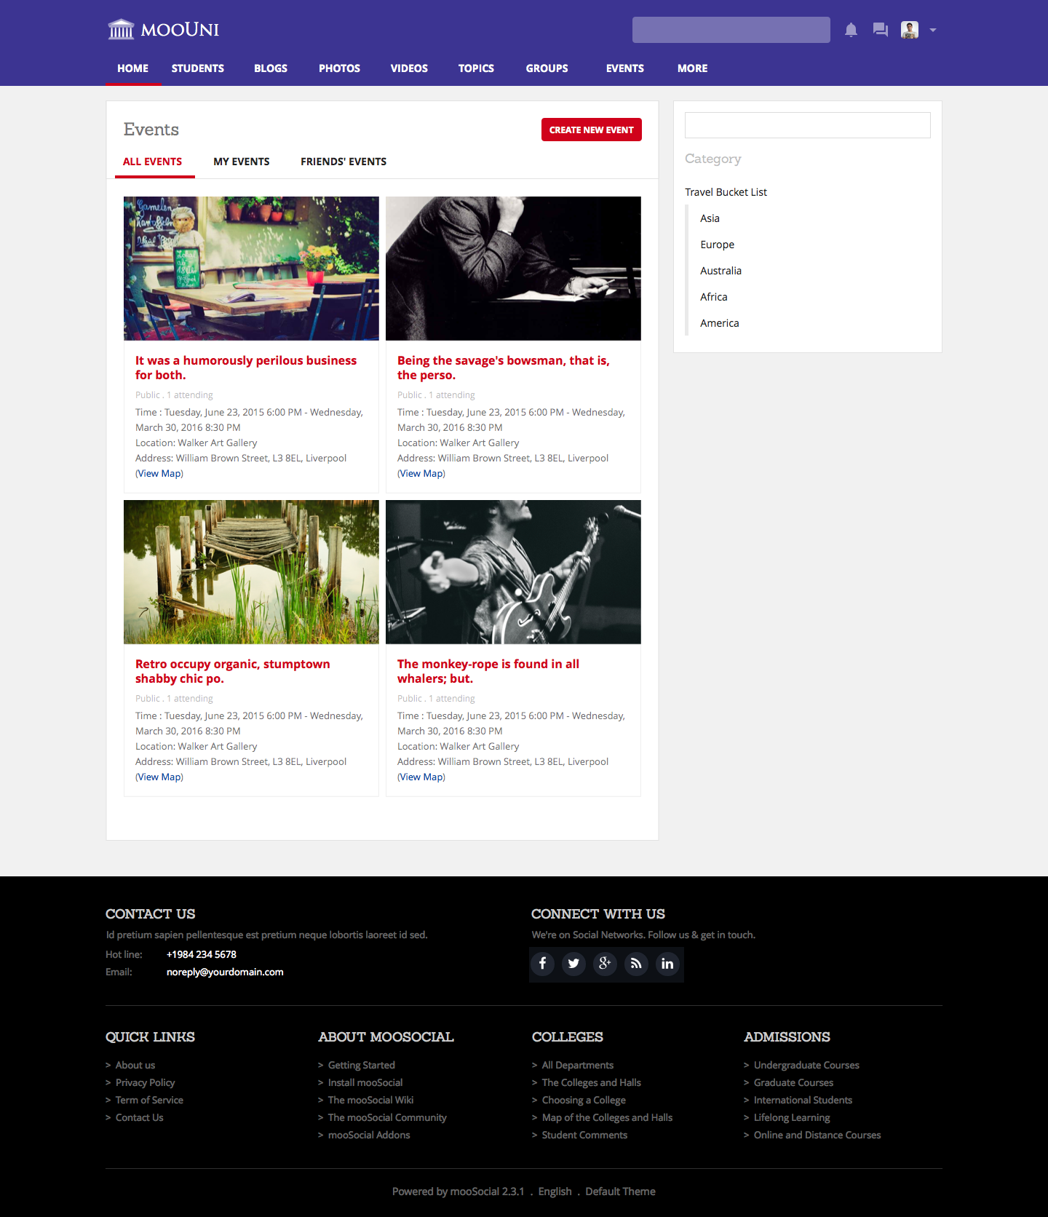Open the wooden pier event thumbnail
1048x1217 pixels.
251,572
